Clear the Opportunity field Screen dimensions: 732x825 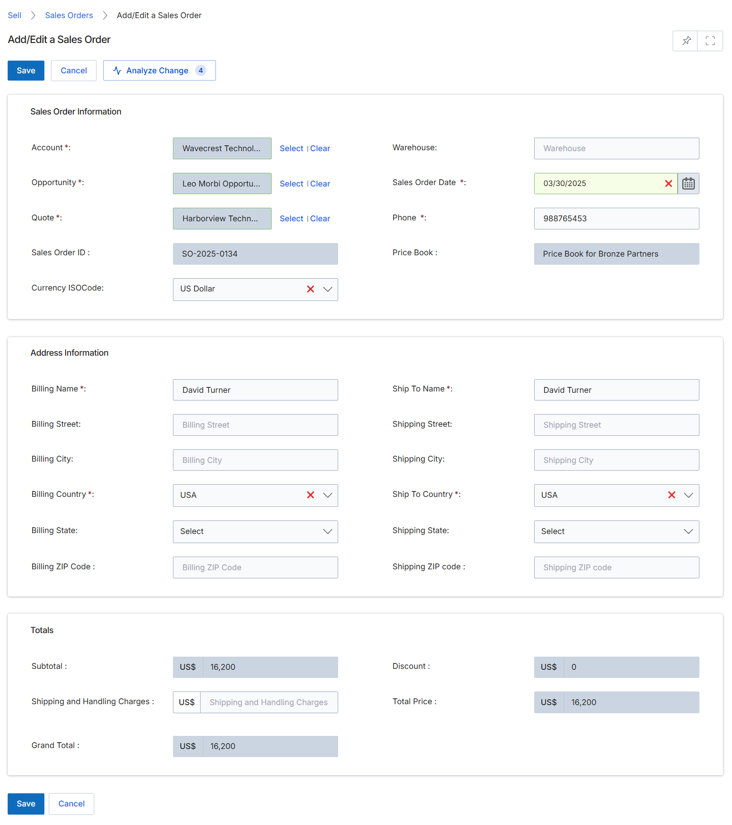320,184
